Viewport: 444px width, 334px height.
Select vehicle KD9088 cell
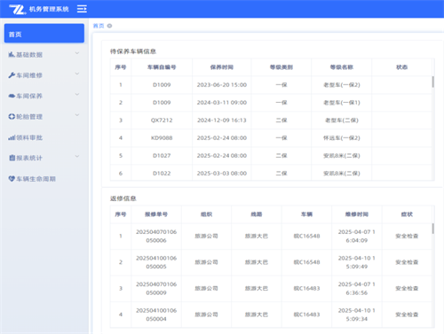(162, 138)
